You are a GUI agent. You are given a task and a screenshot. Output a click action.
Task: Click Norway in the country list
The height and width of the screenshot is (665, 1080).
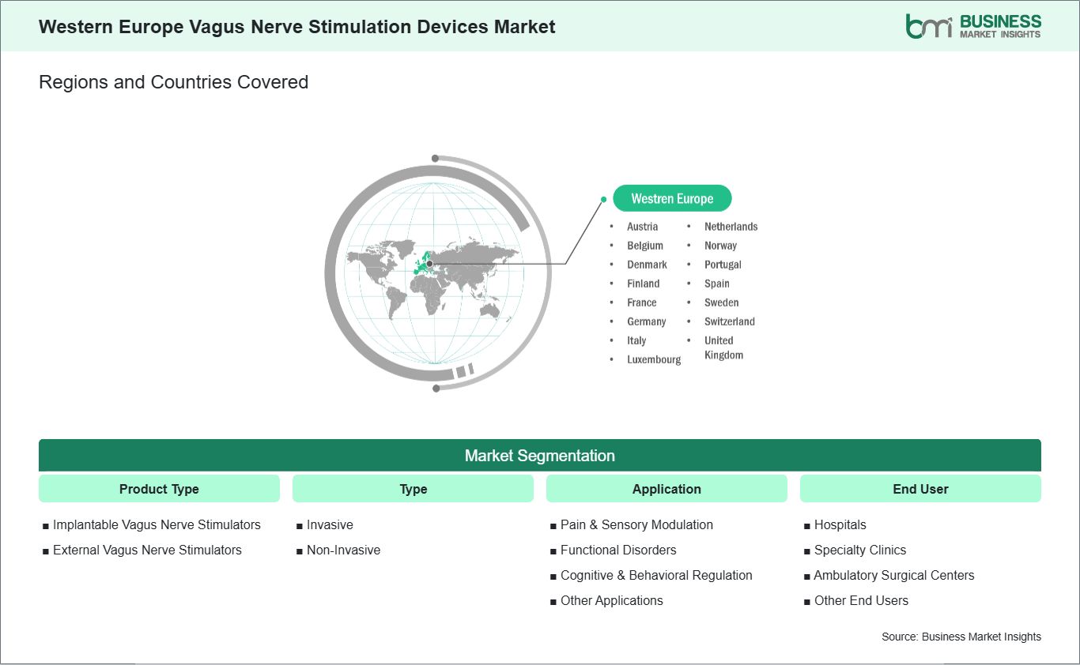pos(720,246)
